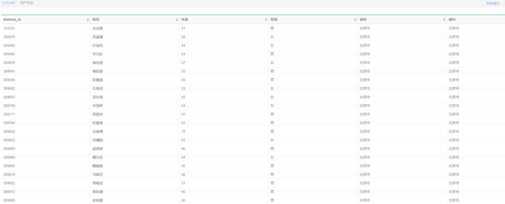This screenshot has height=204, width=505.
Task: Click id cell 309653
Action: coord(9,97)
